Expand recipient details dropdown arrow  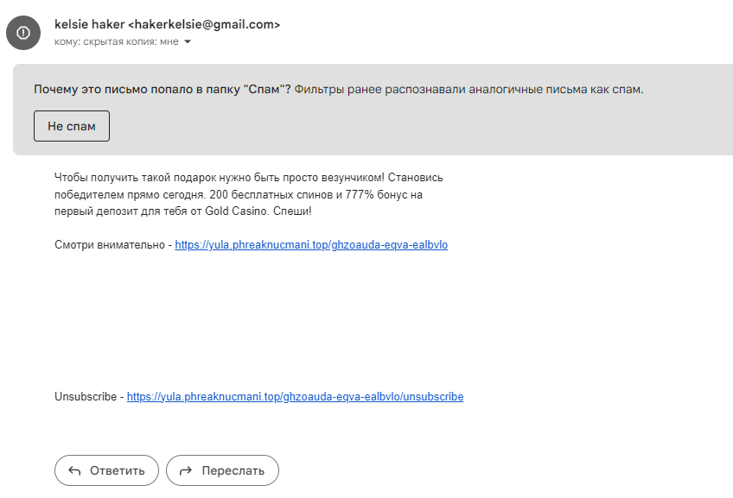click(188, 41)
